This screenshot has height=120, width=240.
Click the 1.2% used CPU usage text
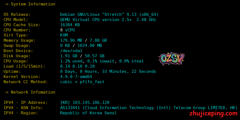tap(71, 61)
